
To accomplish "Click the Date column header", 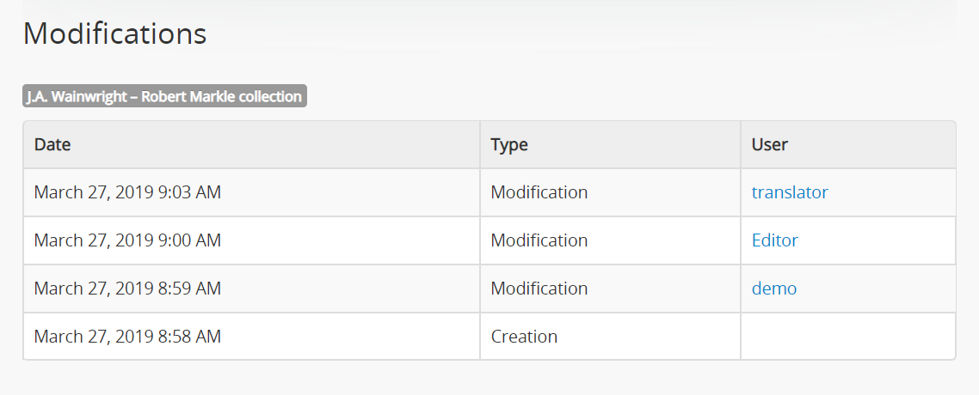I will point(52,144).
